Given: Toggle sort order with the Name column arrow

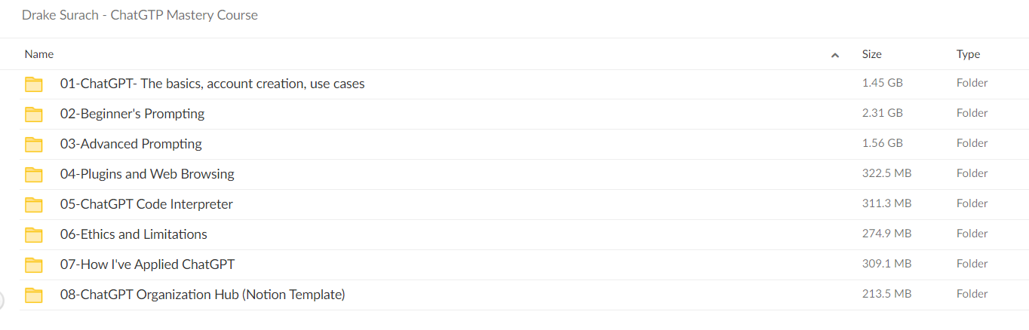Looking at the screenshot, I should tap(835, 55).
